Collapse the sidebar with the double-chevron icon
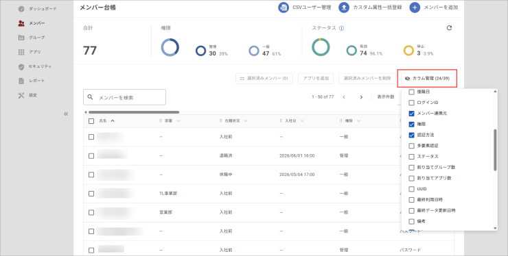 [66, 114]
